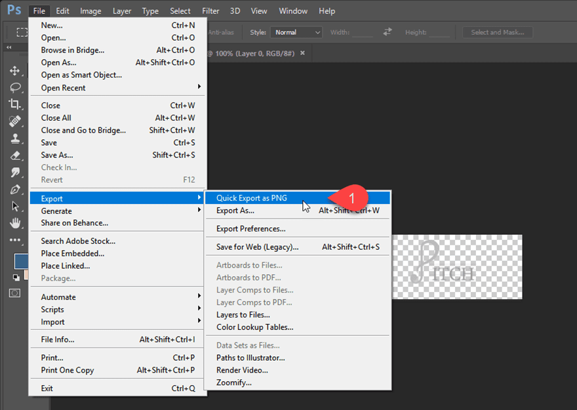Viewport: 577px width, 410px height.
Task: Reset default foreground and background colors
Action: [x=16, y=277]
